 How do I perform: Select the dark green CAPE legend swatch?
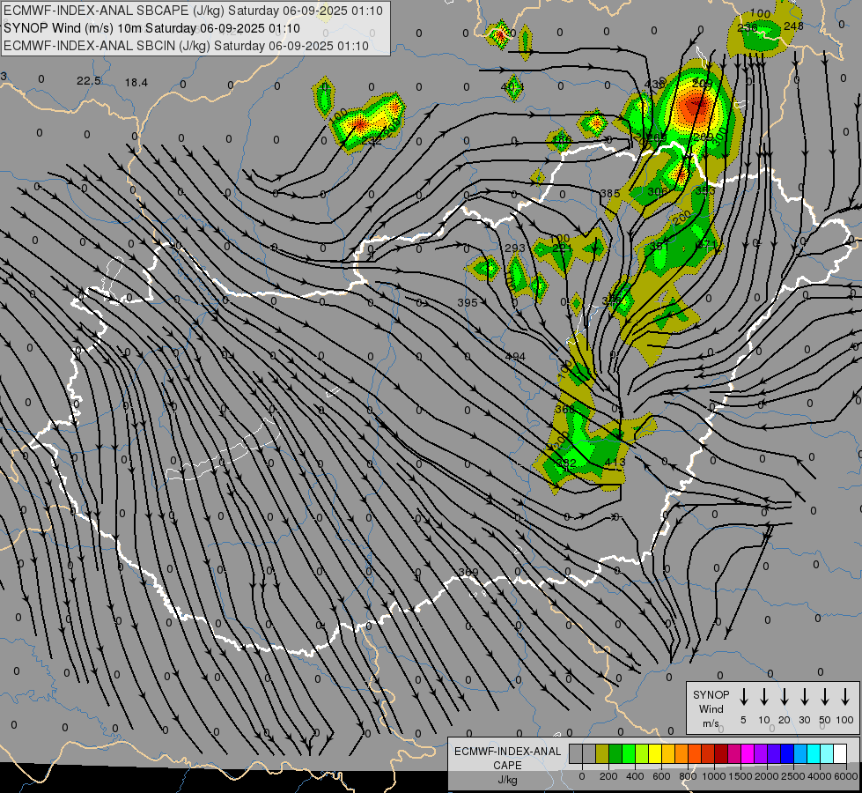[615, 753]
